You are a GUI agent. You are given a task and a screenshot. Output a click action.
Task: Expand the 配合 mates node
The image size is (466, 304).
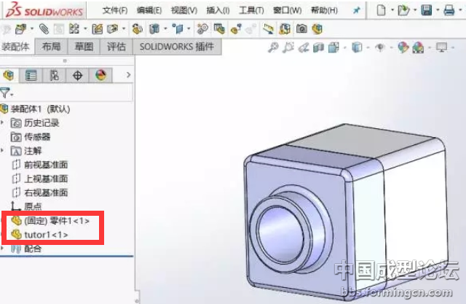[x=3, y=249]
